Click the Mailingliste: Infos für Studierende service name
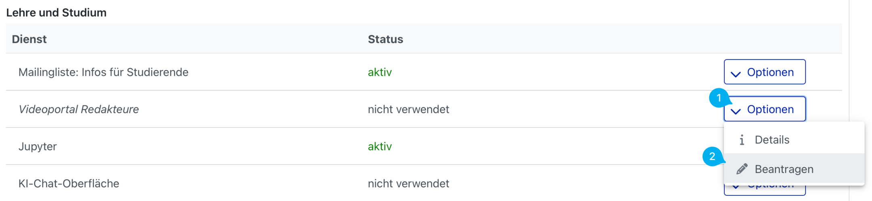Image resolution: width=872 pixels, height=201 pixels. click(103, 72)
